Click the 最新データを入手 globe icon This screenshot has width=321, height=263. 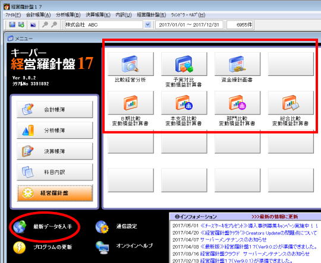20,227
